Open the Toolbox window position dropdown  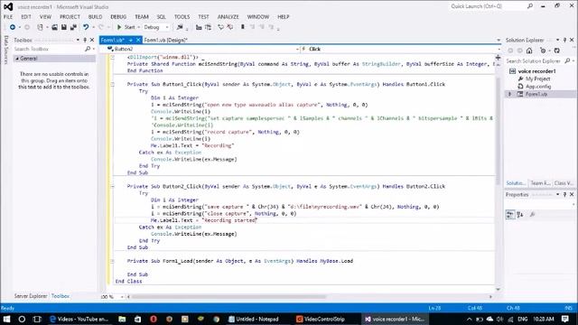coord(78,40)
